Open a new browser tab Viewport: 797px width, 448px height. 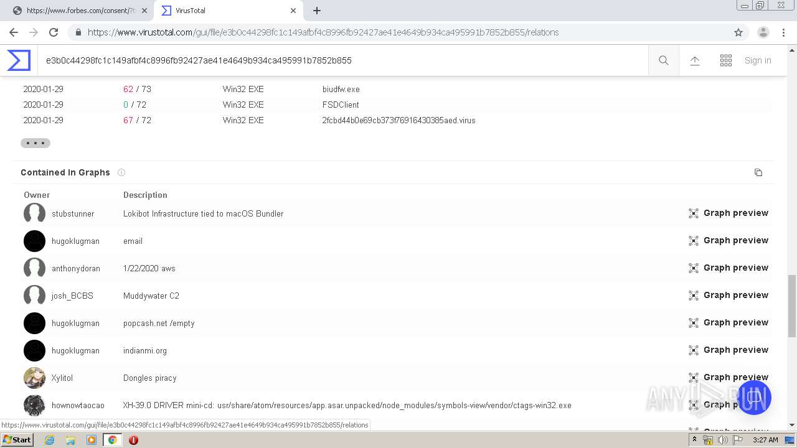click(317, 11)
